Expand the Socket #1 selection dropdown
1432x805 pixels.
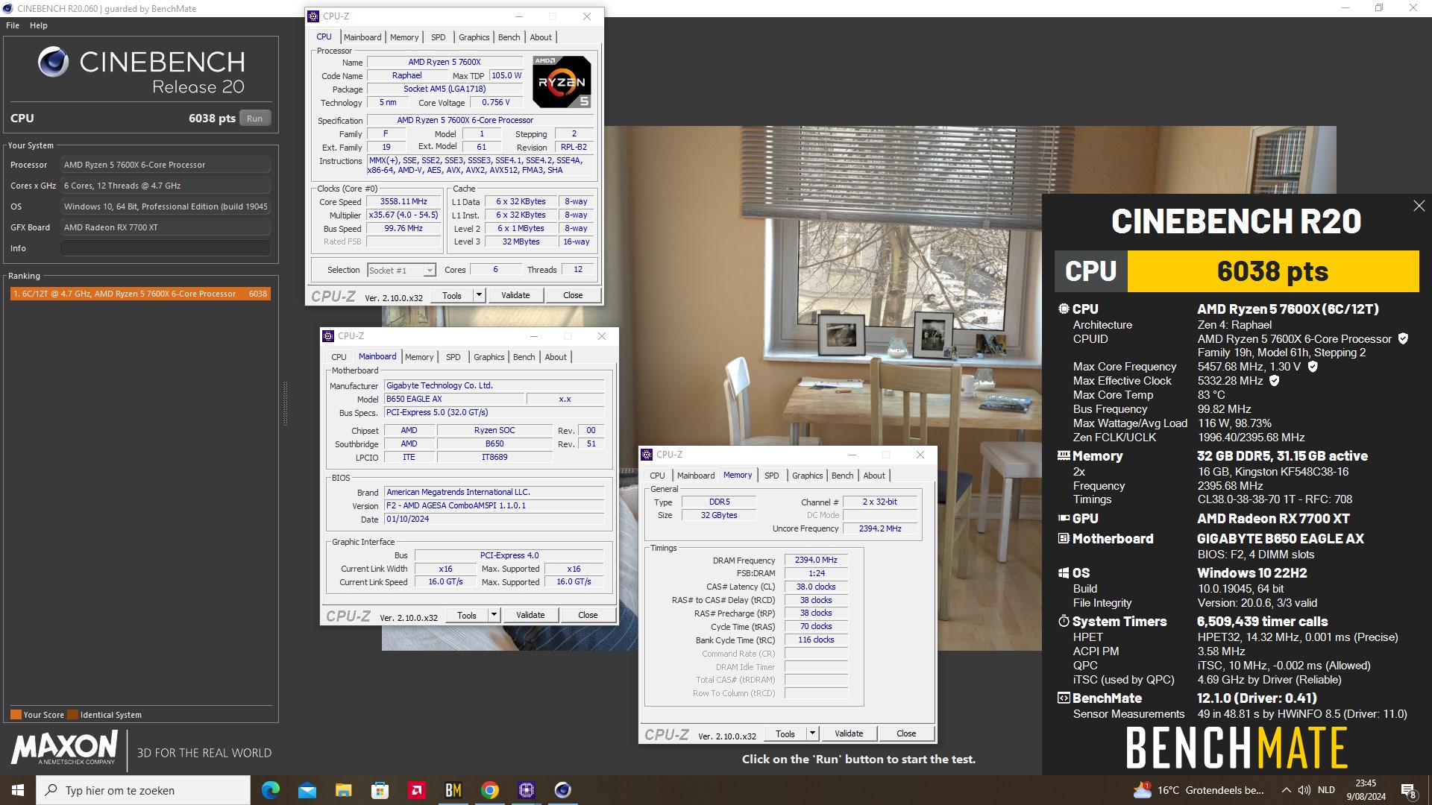coord(430,271)
